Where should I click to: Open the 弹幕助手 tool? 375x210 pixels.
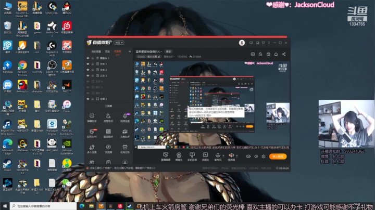pyautogui.click(x=92, y=117)
